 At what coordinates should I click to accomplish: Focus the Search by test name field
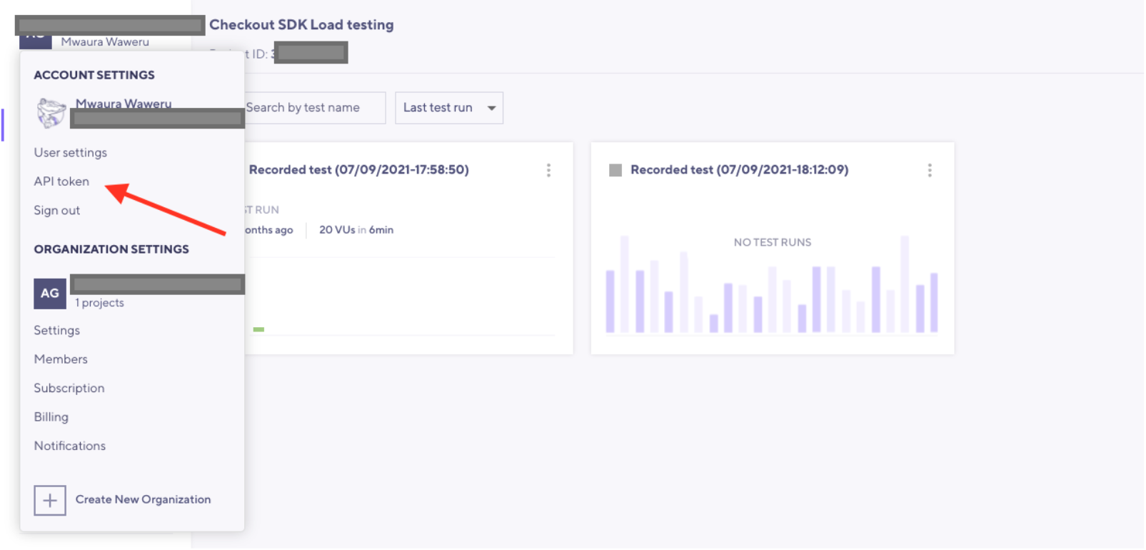313,108
